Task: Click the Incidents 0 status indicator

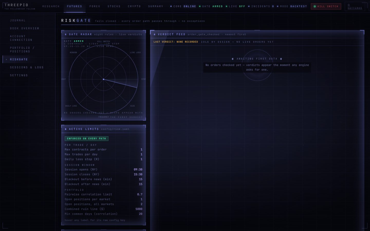Action: point(261,6)
